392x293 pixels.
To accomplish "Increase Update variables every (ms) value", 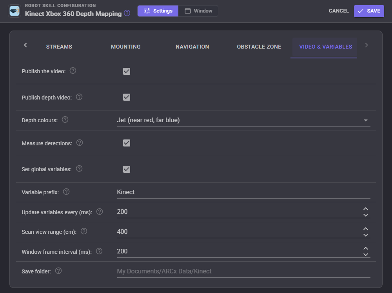I will coord(365,209).
